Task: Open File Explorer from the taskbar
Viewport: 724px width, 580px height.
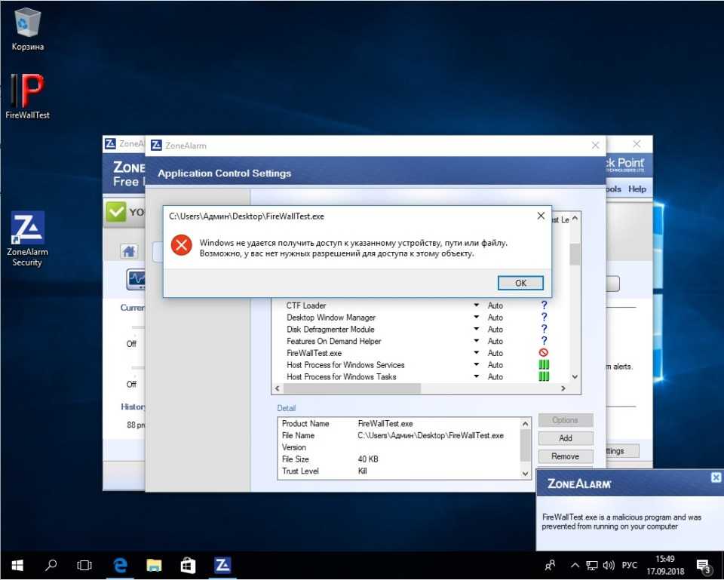Action: tap(154, 565)
